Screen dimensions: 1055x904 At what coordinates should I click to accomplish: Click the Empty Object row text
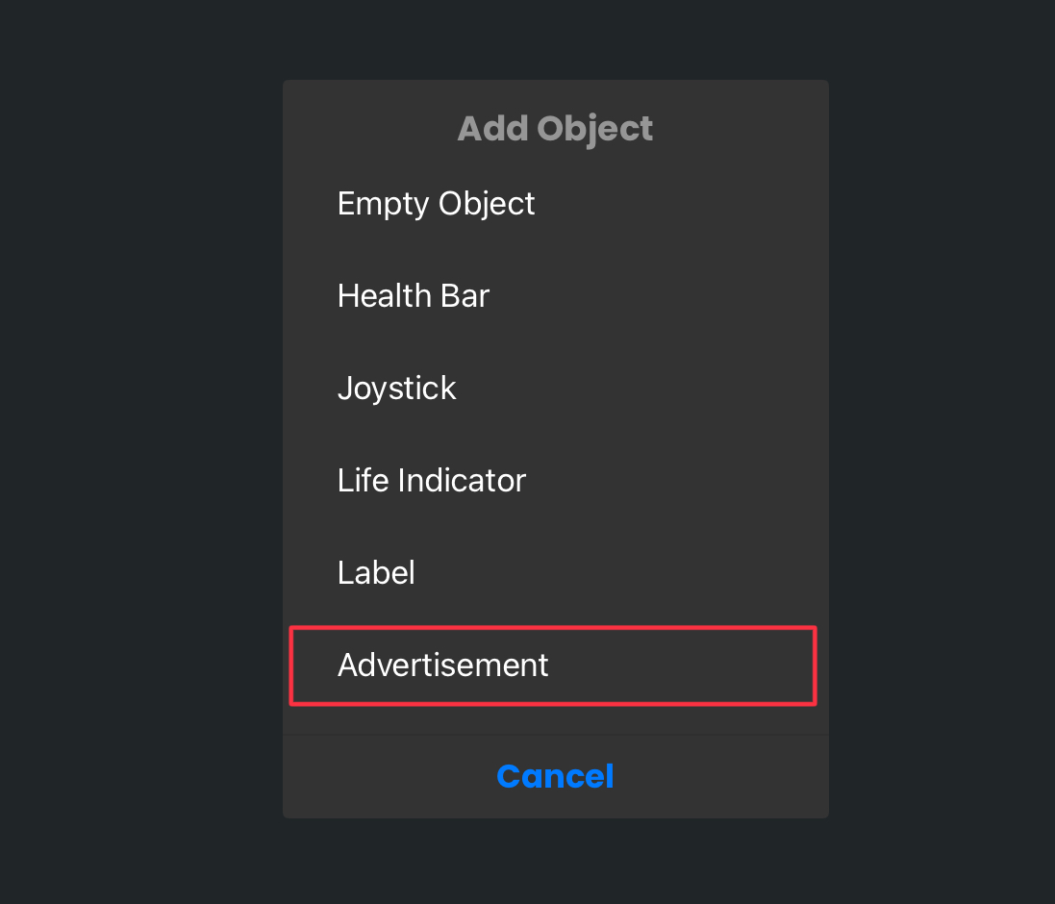point(436,204)
